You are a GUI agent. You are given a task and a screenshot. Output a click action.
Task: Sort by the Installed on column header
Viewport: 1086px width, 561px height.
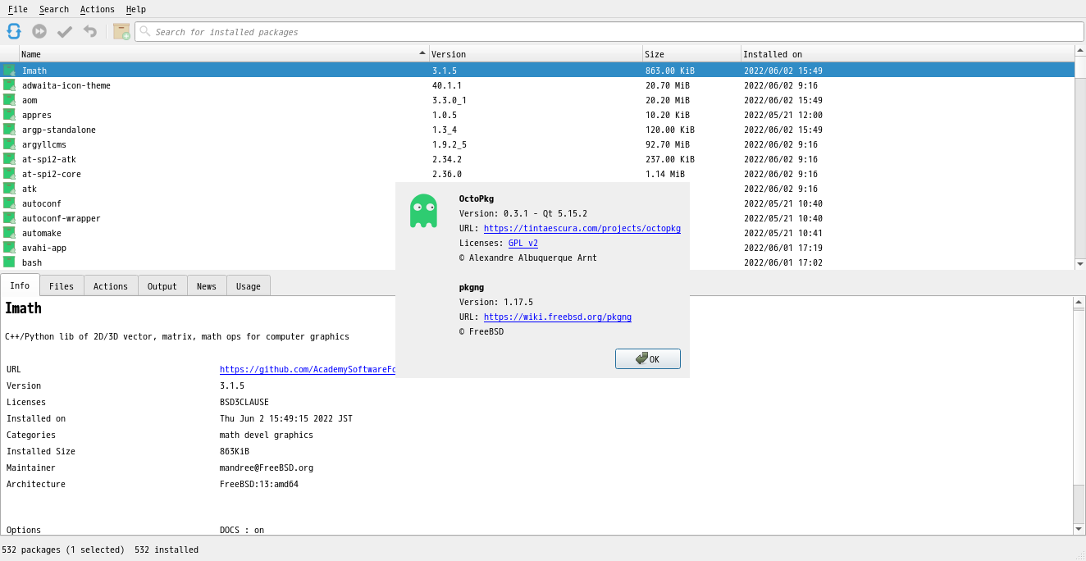coord(908,54)
